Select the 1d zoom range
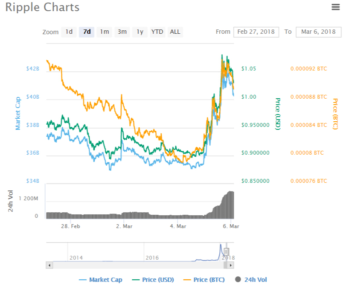Screen dimensions: 346x287 [69, 32]
